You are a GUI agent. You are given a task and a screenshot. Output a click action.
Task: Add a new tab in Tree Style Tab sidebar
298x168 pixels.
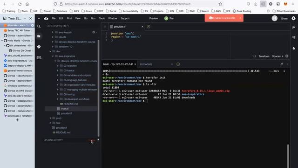pyautogui.click(x=17, y=120)
